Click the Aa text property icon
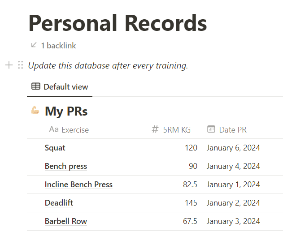 tap(54, 129)
